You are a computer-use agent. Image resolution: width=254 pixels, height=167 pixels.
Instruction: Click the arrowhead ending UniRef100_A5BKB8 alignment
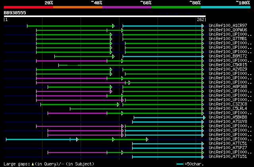(204, 117)
